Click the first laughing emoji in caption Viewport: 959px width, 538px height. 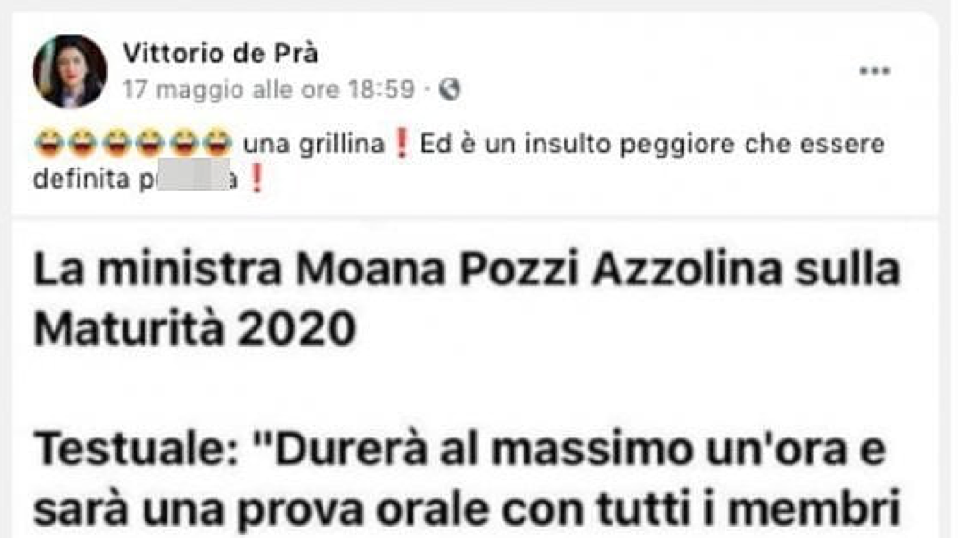[50, 144]
